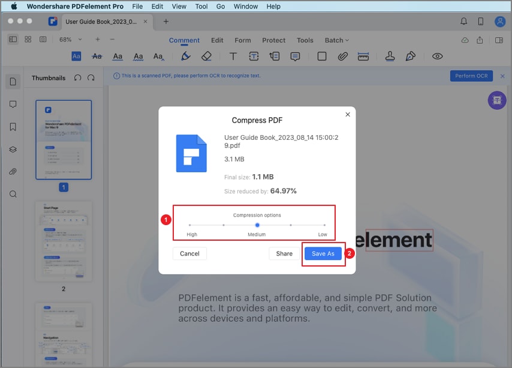This screenshot has width=512, height=368.
Task: Cancel the Compress PDF dialog
Action: click(x=189, y=253)
